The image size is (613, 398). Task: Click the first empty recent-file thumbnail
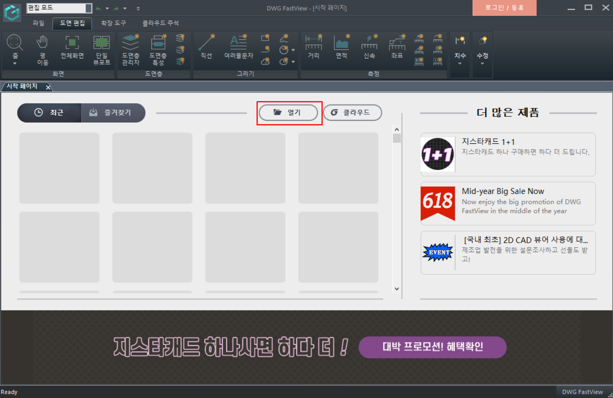click(59, 168)
